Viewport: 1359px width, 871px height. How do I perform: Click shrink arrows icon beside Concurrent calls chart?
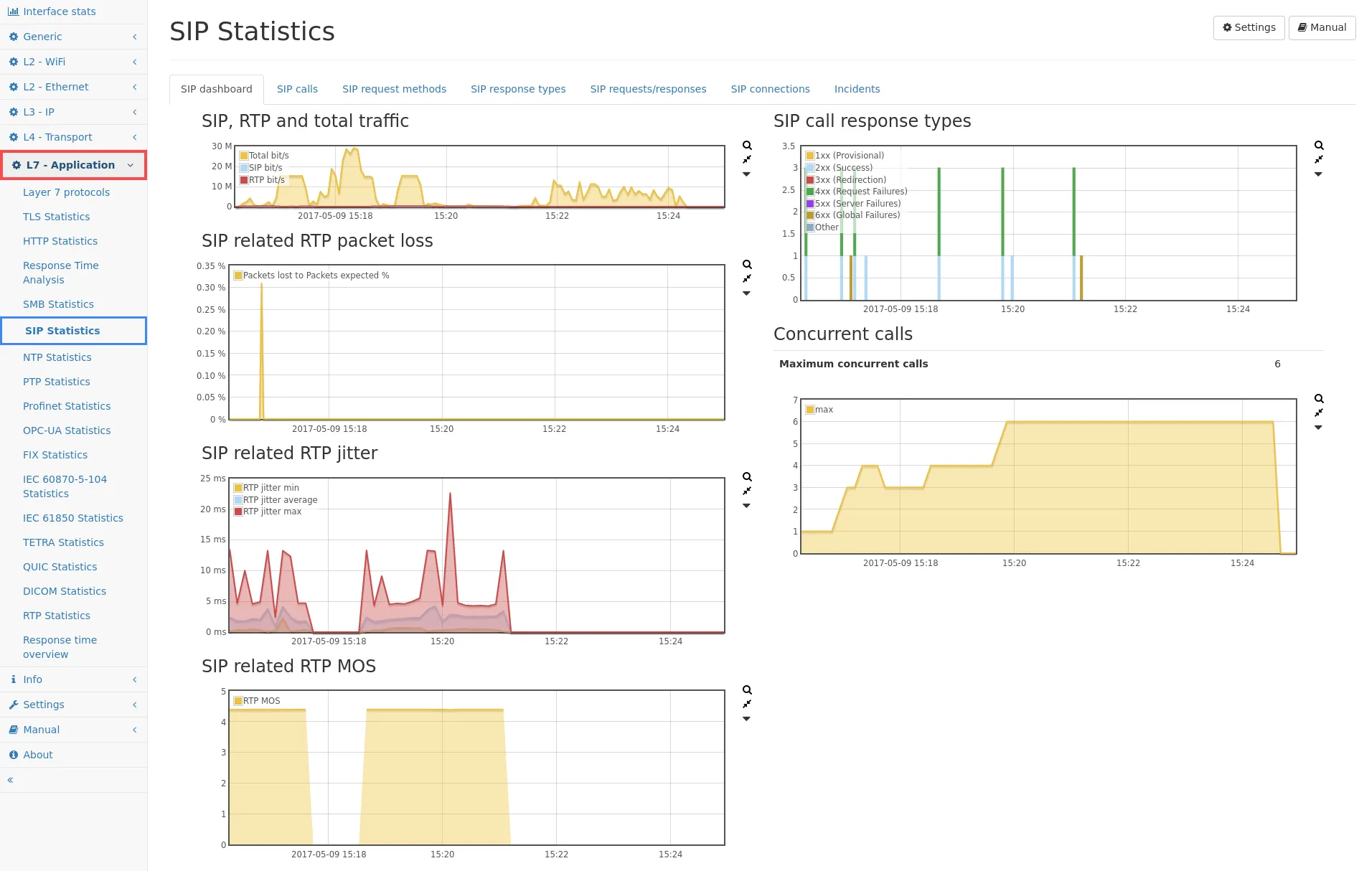[1319, 413]
